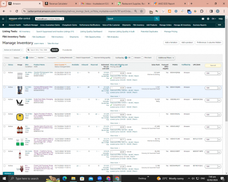Click the magnifier button in top search bar
The image size is (228, 182).
click(157, 19)
